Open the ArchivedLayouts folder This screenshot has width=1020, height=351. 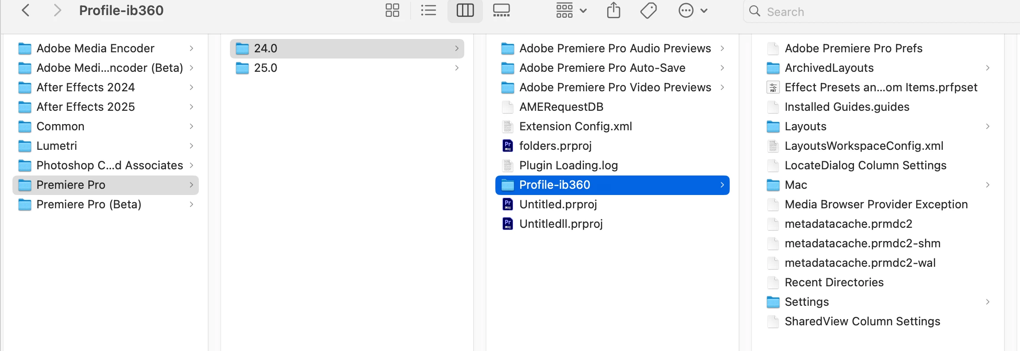click(x=878, y=68)
